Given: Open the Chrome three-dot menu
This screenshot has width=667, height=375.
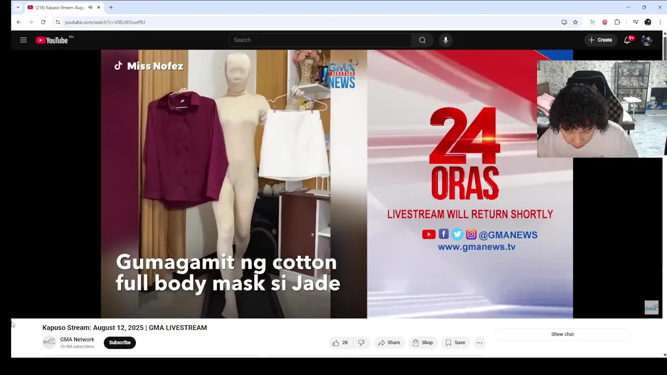Looking at the screenshot, I should [660, 22].
